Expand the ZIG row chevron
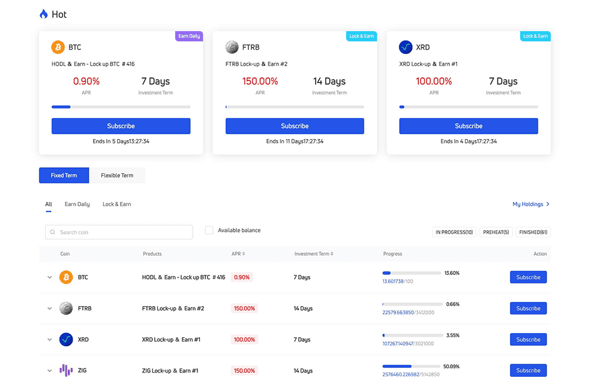This screenshot has width=600, height=384. coord(49,371)
